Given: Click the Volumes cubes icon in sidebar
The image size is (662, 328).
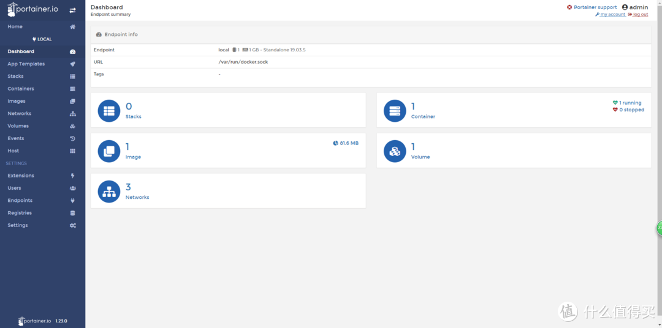Looking at the screenshot, I should (x=72, y=126).
